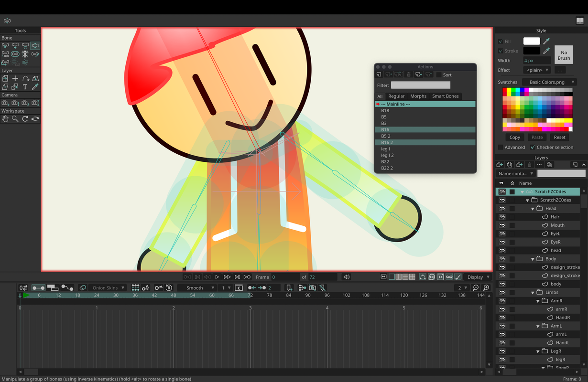
Task: Select the Rotate Workspace tool
Action: pos(25,119)
